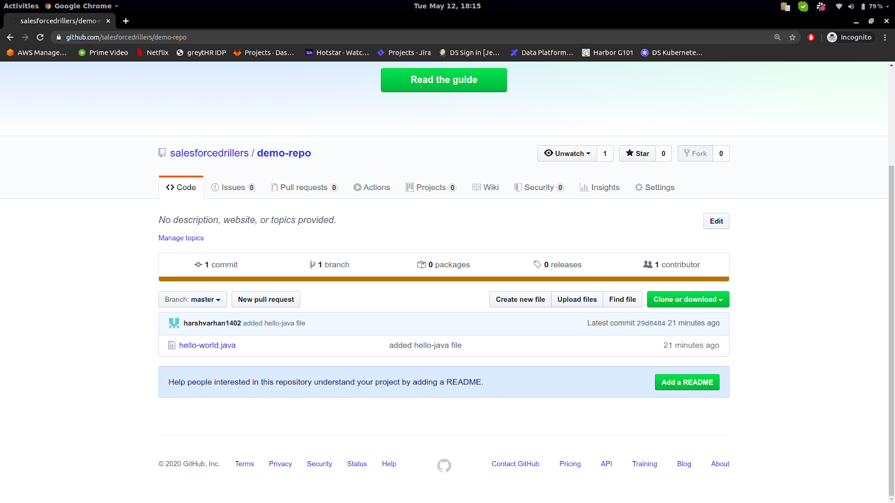Click the GitHub Octocat logo in footer
The height and width of the screenshot is (503, 895).
(x=444, y=465)
